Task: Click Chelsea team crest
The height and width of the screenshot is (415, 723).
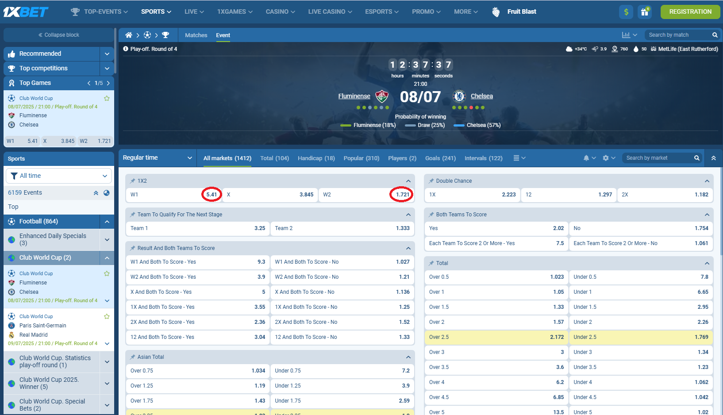Action: (x=459, y=96)
